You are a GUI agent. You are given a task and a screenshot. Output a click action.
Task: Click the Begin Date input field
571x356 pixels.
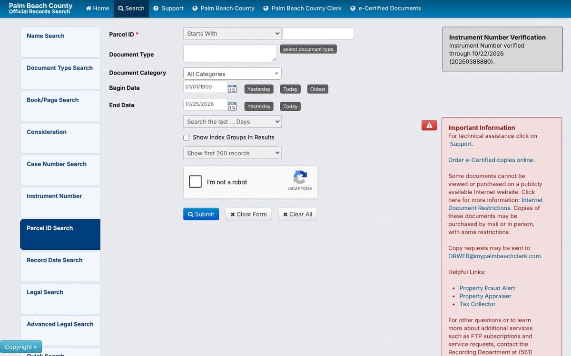point(205,87)
